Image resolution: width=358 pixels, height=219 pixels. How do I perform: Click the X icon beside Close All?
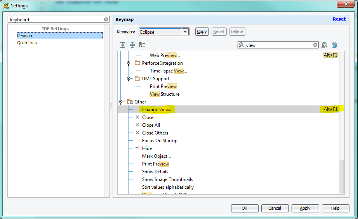(137, 125)
